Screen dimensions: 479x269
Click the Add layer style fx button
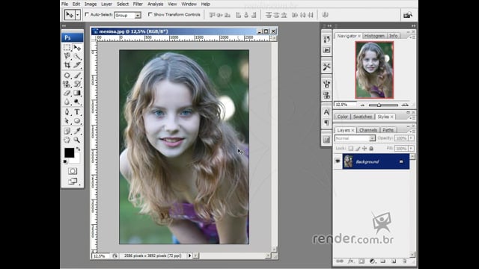[x=351, y=261]
